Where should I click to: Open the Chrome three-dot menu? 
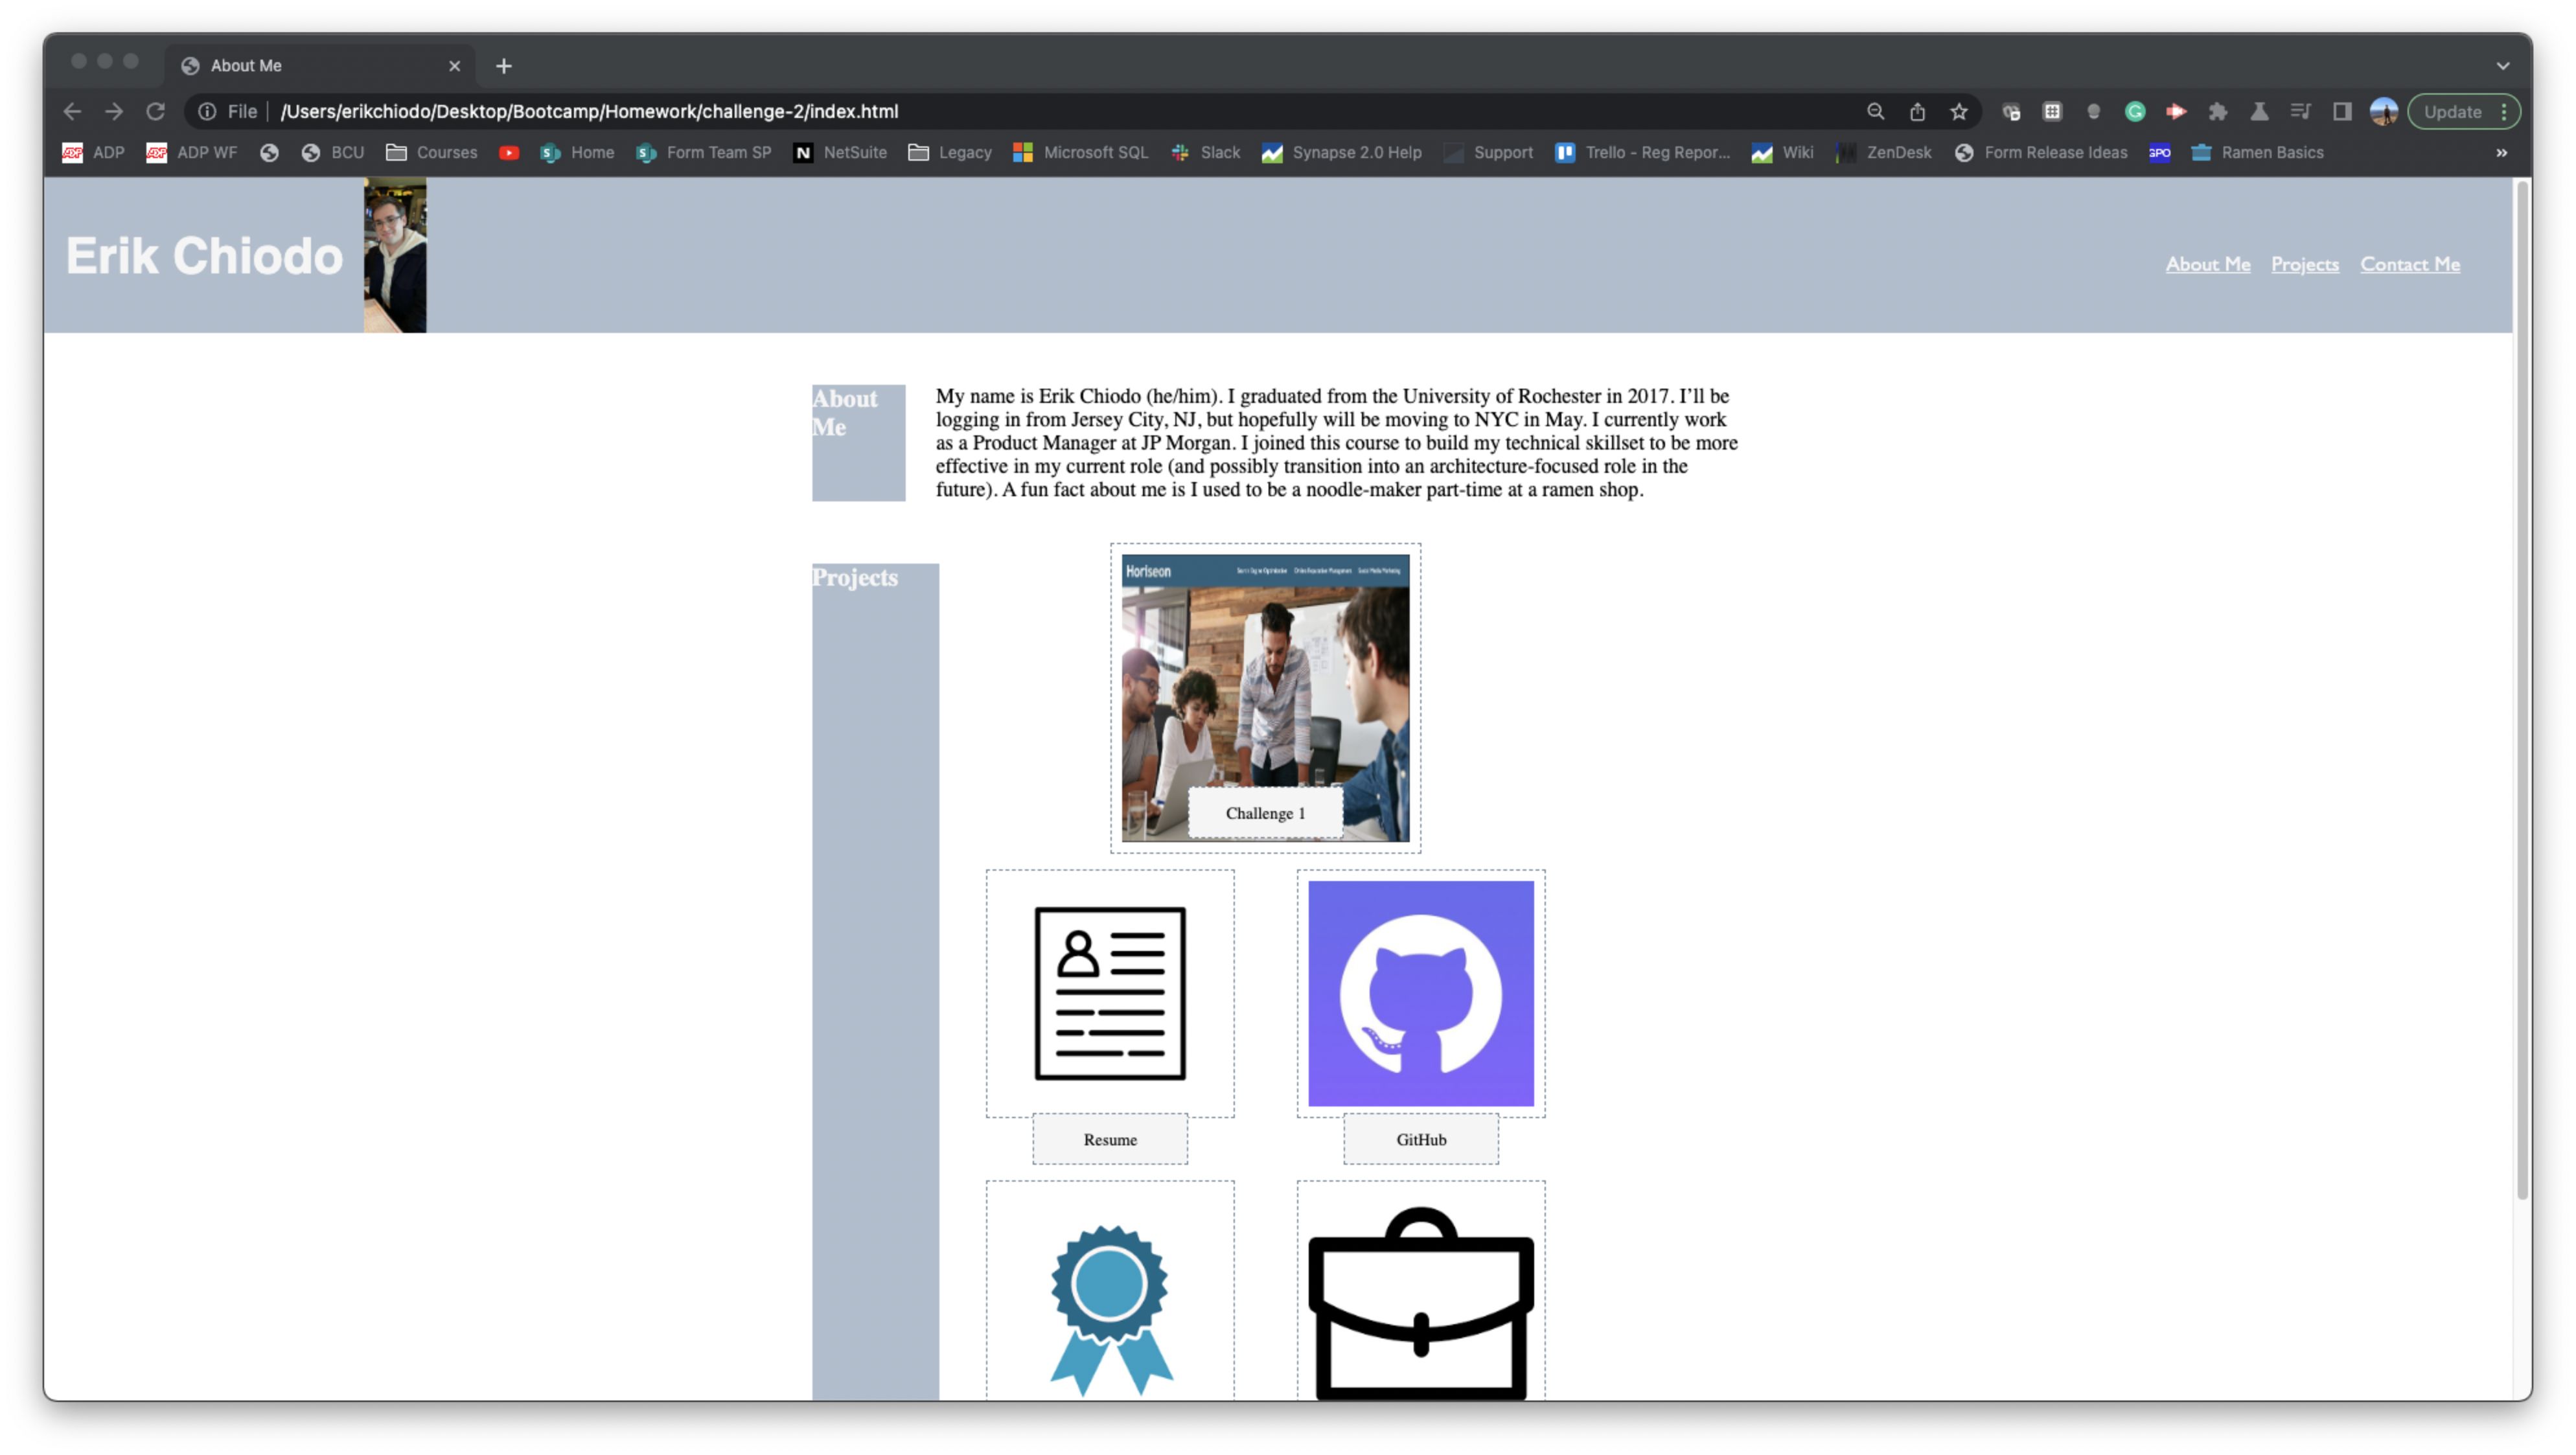2504,111
